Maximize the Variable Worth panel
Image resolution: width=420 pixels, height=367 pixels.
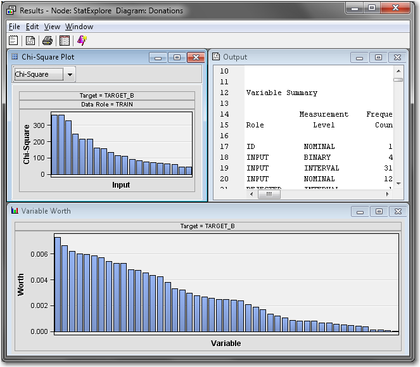379,212
